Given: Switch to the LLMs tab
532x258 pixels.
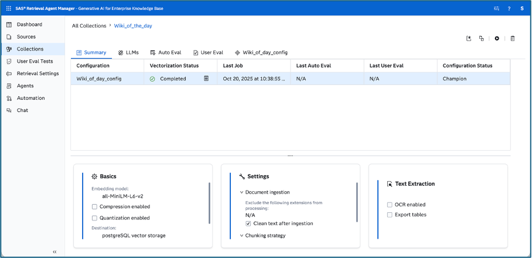Looking at the screenshot, I should (x=128, y=53).
